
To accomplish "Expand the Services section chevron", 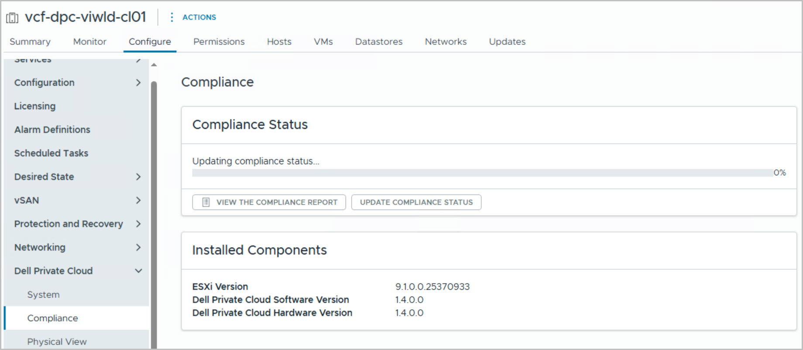I will (x=138, y=60).
